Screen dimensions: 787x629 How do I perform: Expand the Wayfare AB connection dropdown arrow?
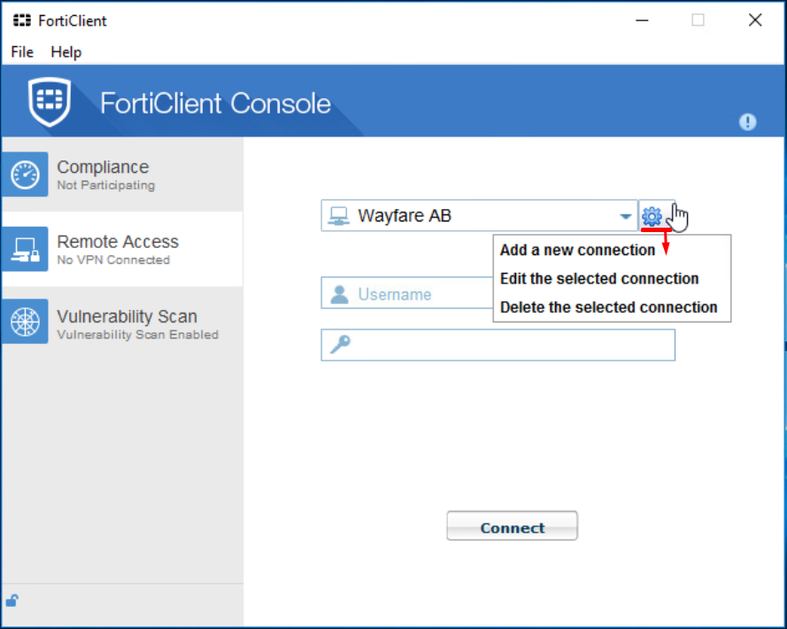(625, 216)
